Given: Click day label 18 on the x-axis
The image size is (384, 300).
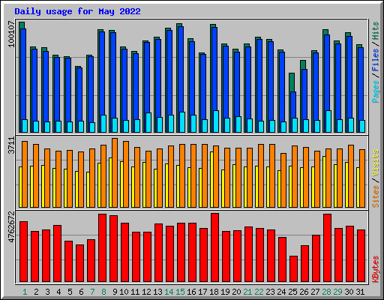Looking at the screenshot, I should (x=214, y=292).
